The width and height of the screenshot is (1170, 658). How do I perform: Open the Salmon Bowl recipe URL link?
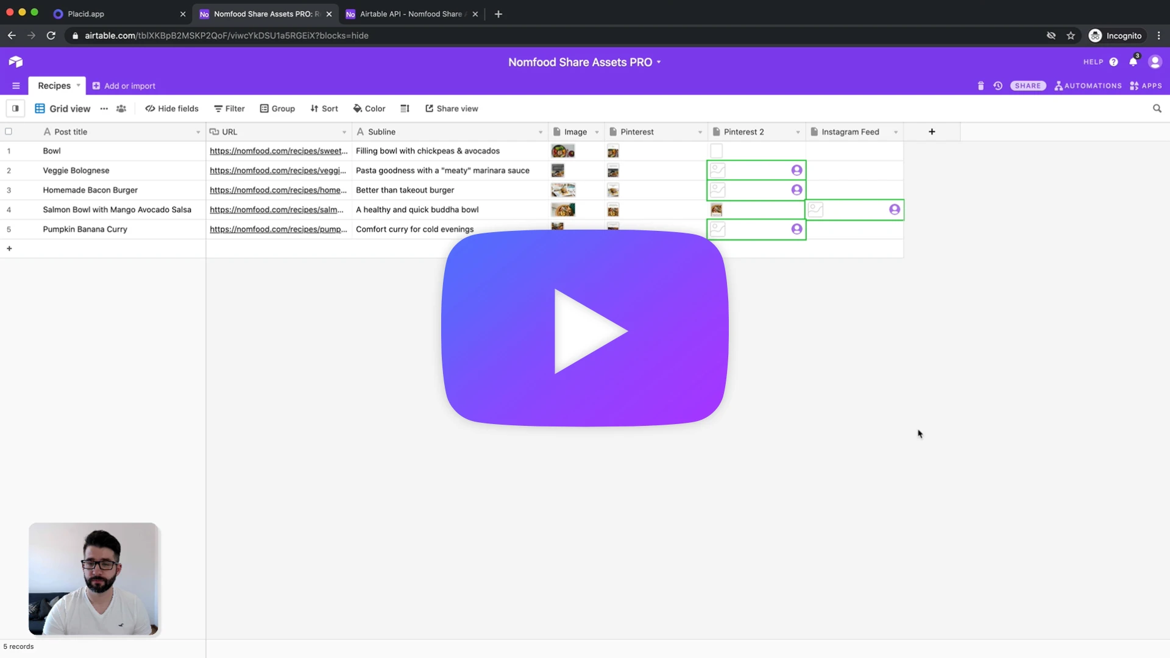277,210
